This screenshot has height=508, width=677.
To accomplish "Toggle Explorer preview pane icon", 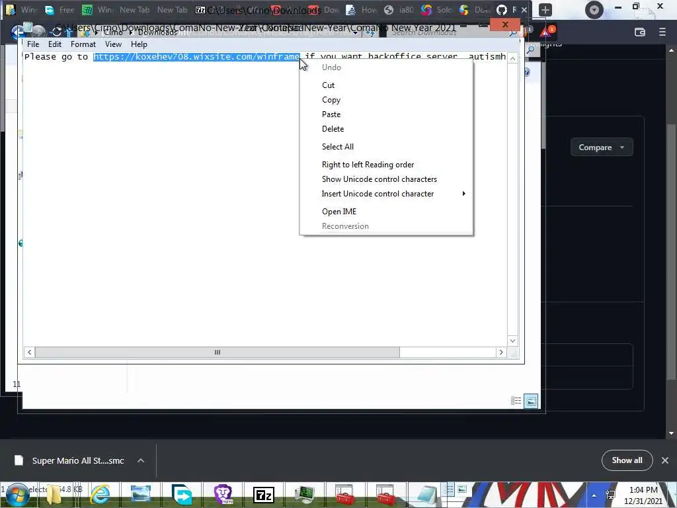I will click(x=531, y=401).
